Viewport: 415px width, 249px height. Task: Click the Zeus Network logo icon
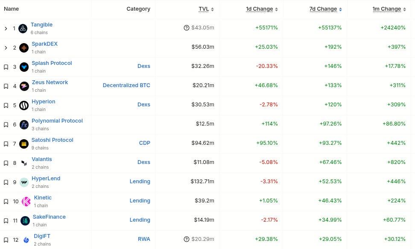24,86
